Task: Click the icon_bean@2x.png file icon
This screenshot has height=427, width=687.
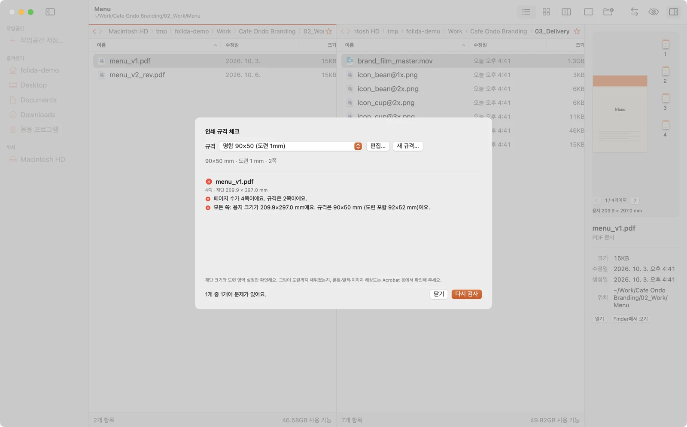Action: coord(350,89)
